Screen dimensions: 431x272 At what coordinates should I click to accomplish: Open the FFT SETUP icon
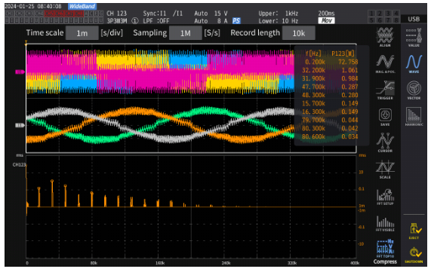[385, 196]
